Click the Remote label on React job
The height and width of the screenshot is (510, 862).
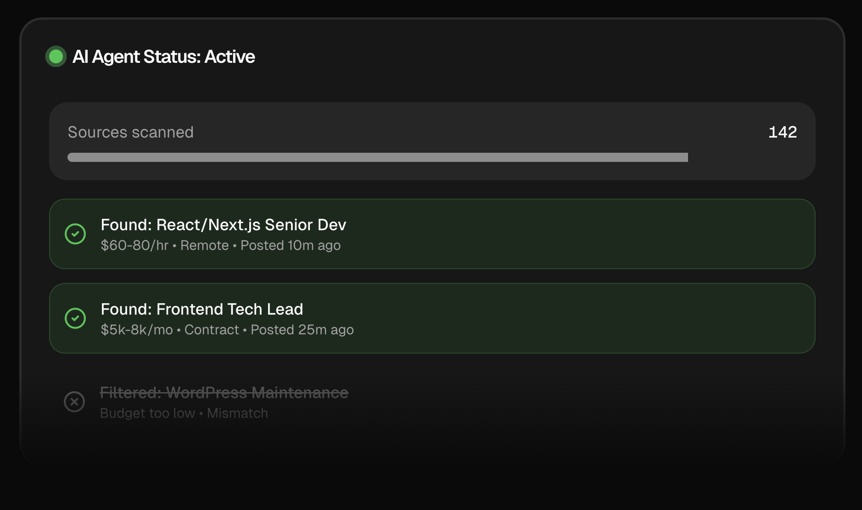(204, 245)
